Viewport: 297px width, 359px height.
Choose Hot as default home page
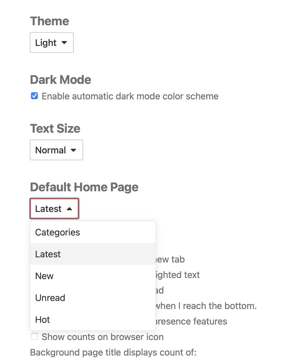pos(42,320)
